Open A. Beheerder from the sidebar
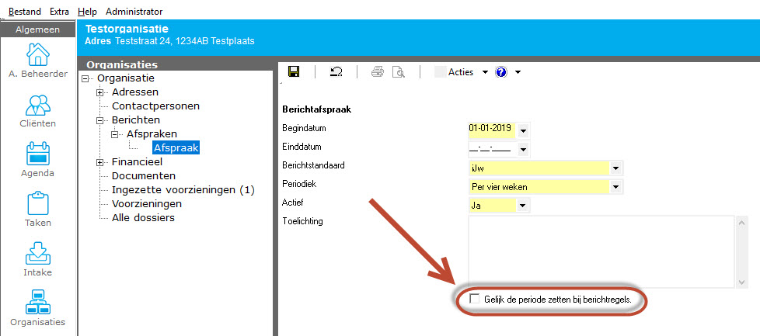 [38, 63]
